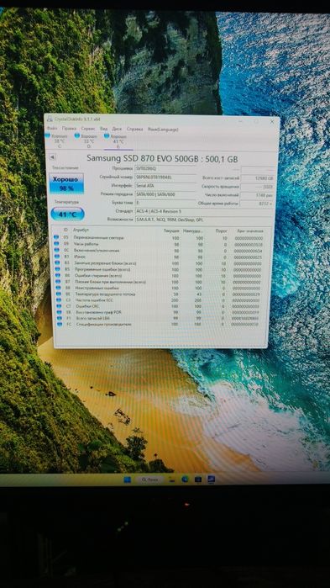Open the Windows Start button
This screenshot has height=588, width=330.
coord(127,479)
